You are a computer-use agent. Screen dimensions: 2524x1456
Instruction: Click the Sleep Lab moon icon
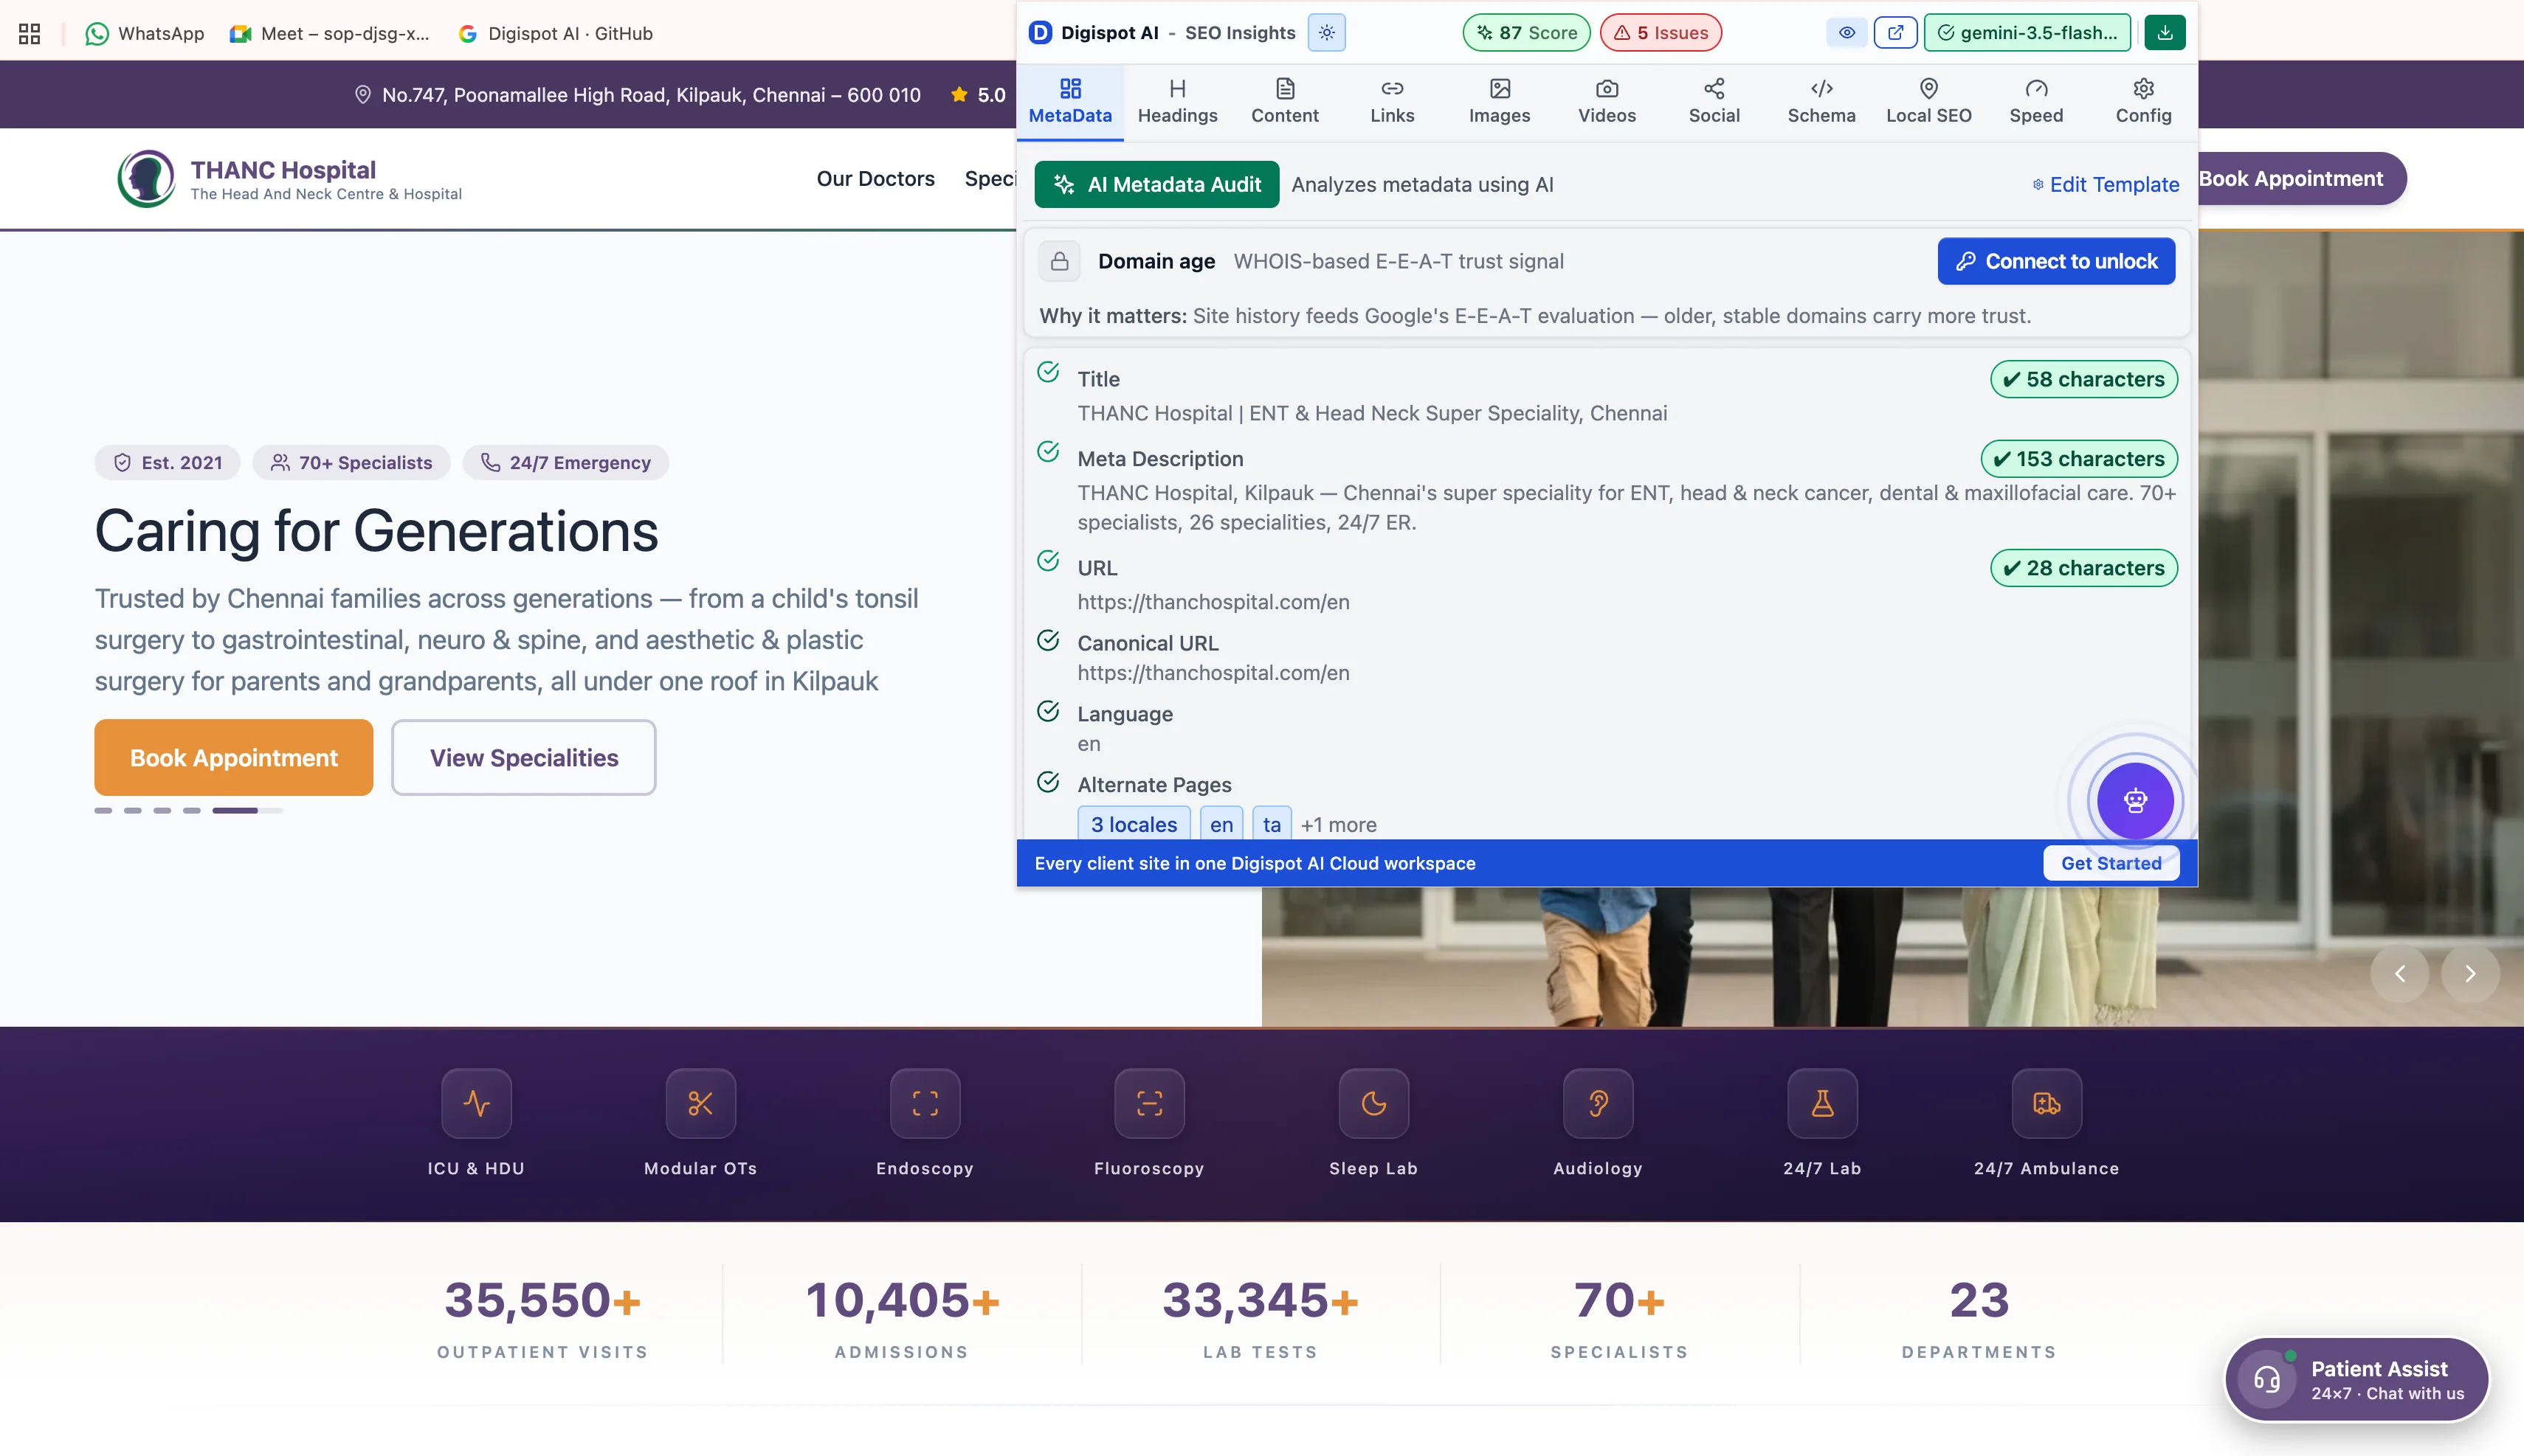1373,1104
